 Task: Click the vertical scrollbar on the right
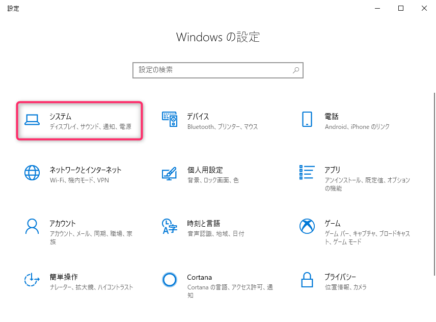(x=434, y=184)
